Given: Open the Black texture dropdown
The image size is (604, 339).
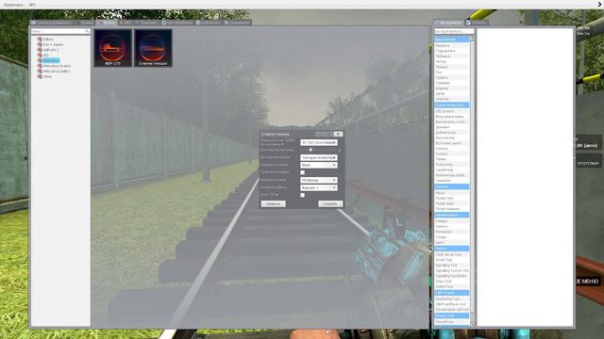Looking at the screenshot, I should point(319,165).
